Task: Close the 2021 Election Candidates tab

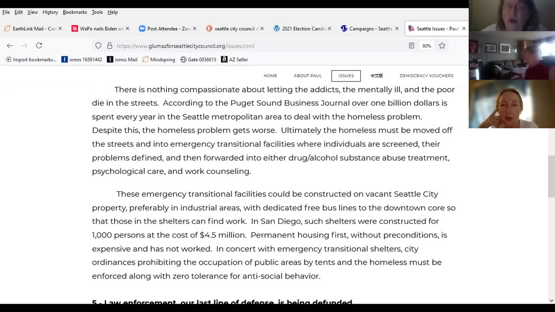Action: pos(329,29)
